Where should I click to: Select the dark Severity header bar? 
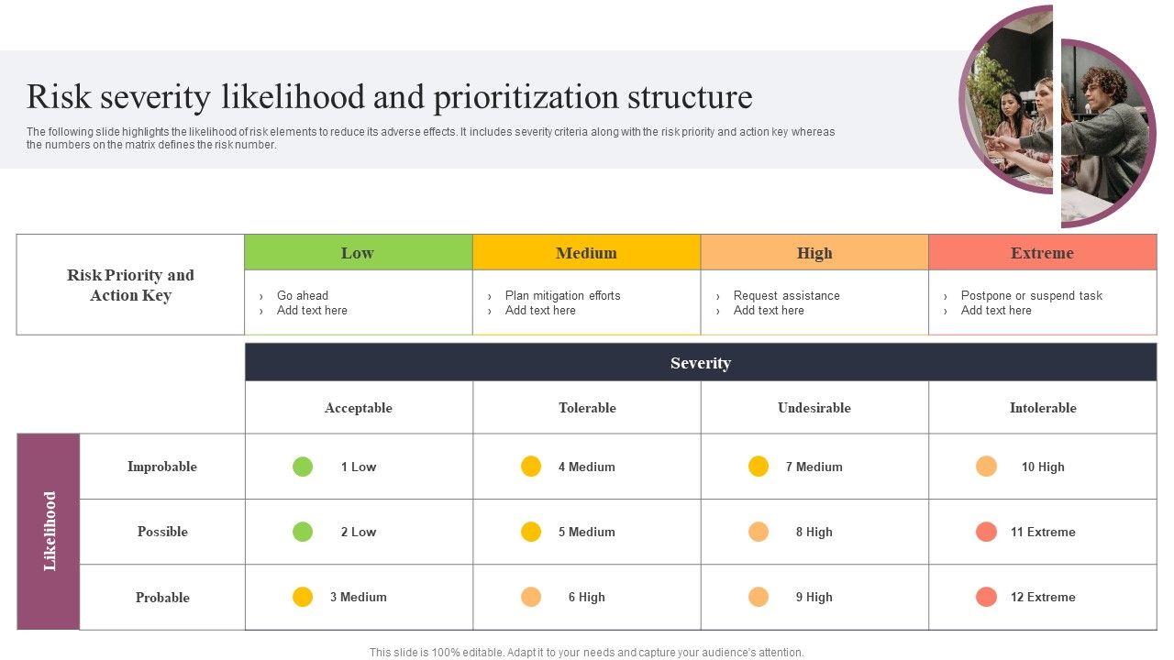tap(700, 363)
